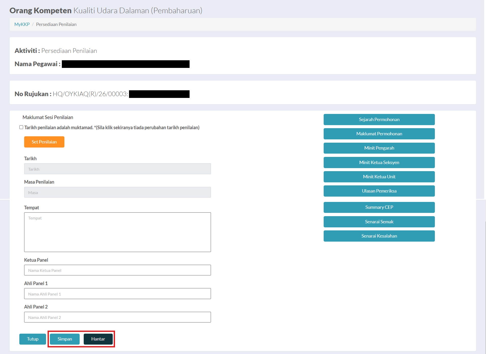Click the Nama Ahli Panel 2 input

pos(118,317)
